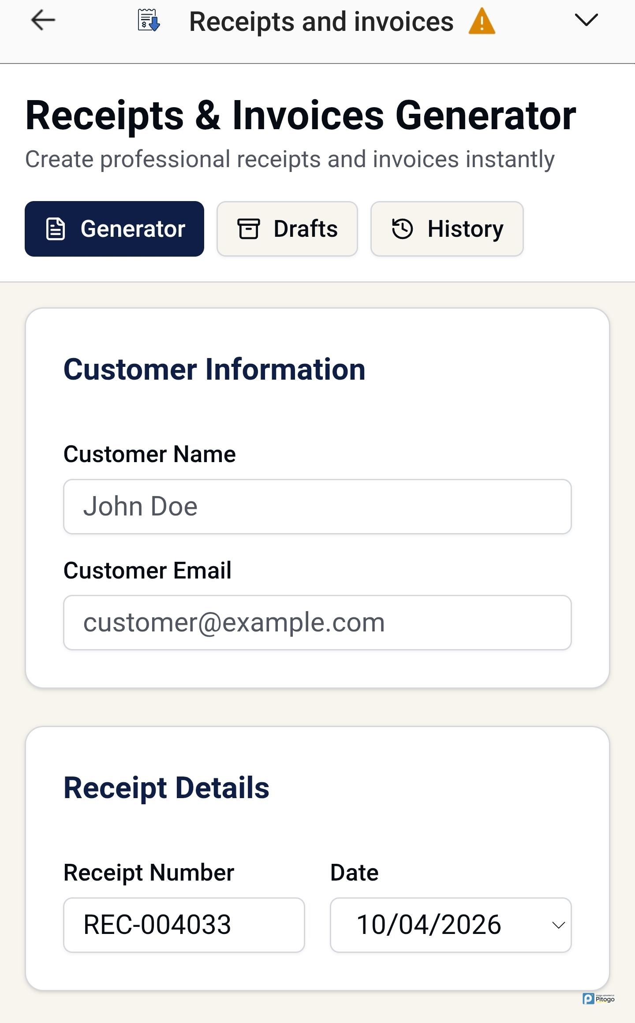Viewport: 635px width, 1023px height.
Task: Click the document icon on the Generator tab
Action: [x=56, y=229]
